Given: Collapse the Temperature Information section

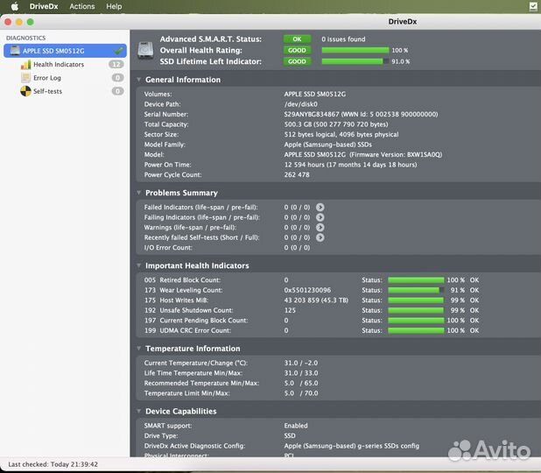Looking at the screenshot, I should (x=138, y=349).
